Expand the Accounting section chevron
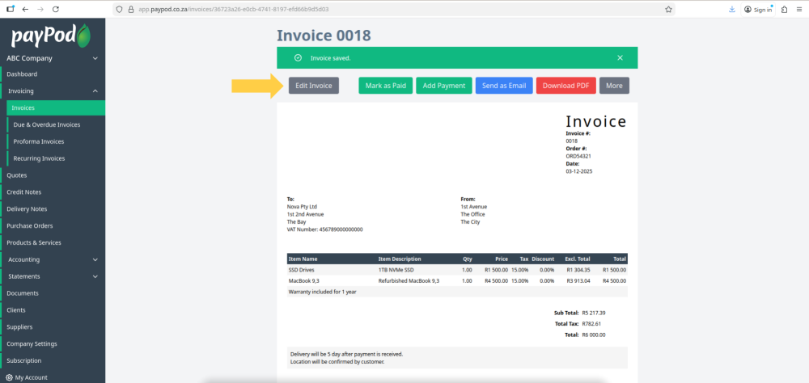This screenshot has width=809, height=383. click(x=95, y=260)
